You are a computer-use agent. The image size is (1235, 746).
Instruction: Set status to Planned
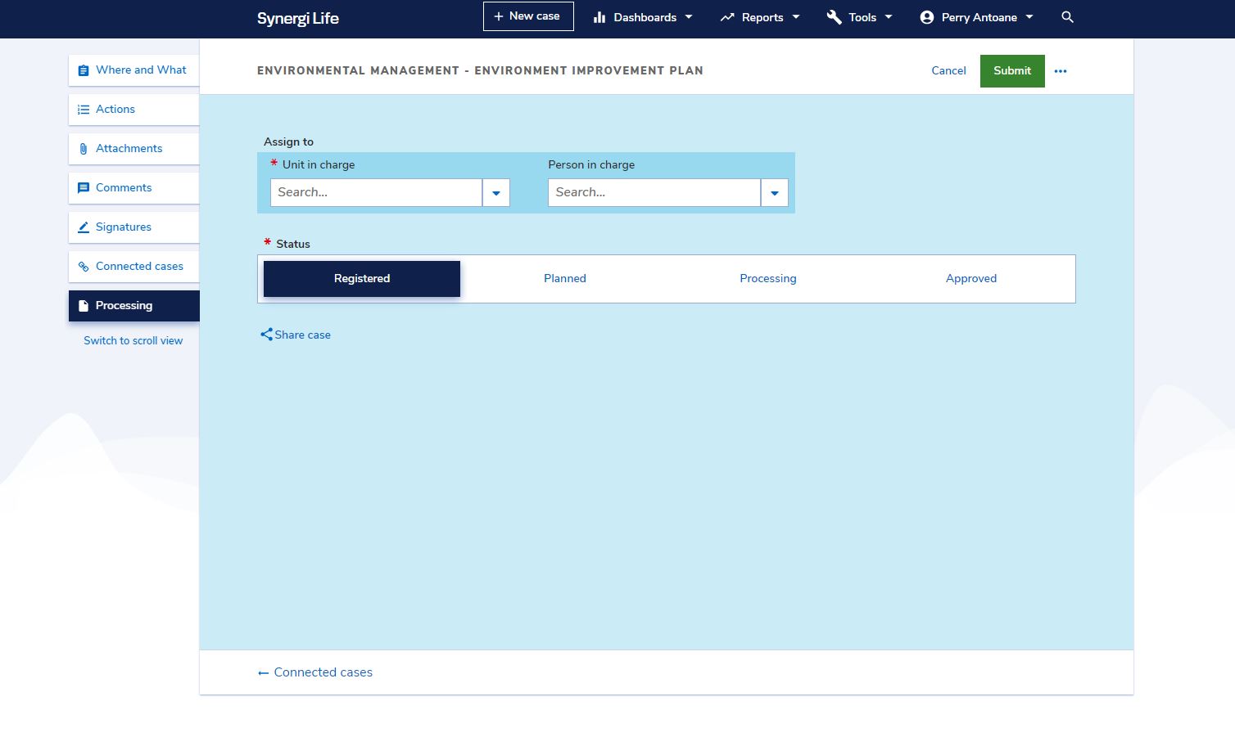pos(564,278)
